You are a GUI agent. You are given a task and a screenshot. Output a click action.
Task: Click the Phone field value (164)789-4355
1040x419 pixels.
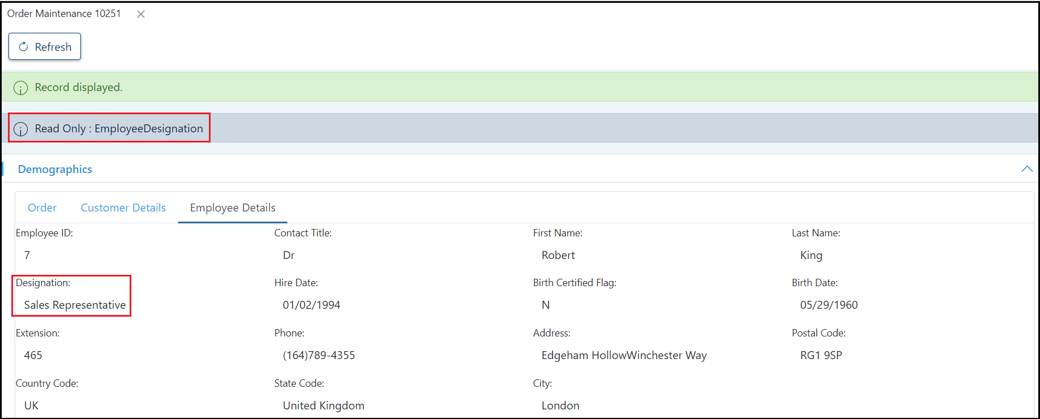(319, 355)
